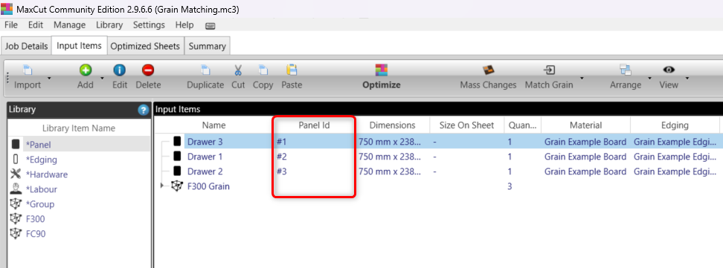Sort by Dimensions column header

[393, 125]
